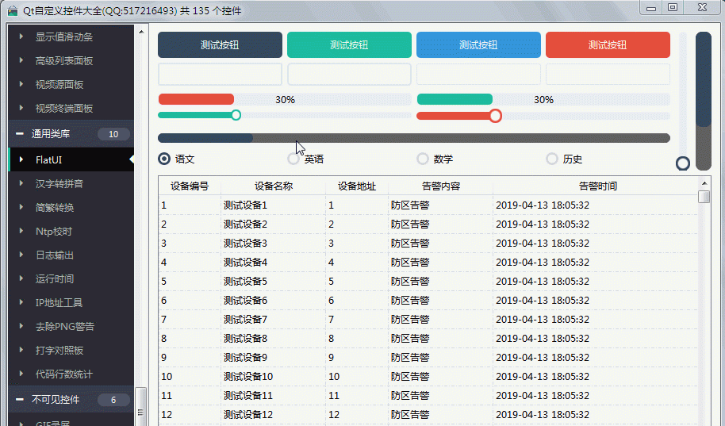This screenshot has height=426, width=725.
Task: Click the sidebar scrollbar thumb
Action: pos(140,407)
